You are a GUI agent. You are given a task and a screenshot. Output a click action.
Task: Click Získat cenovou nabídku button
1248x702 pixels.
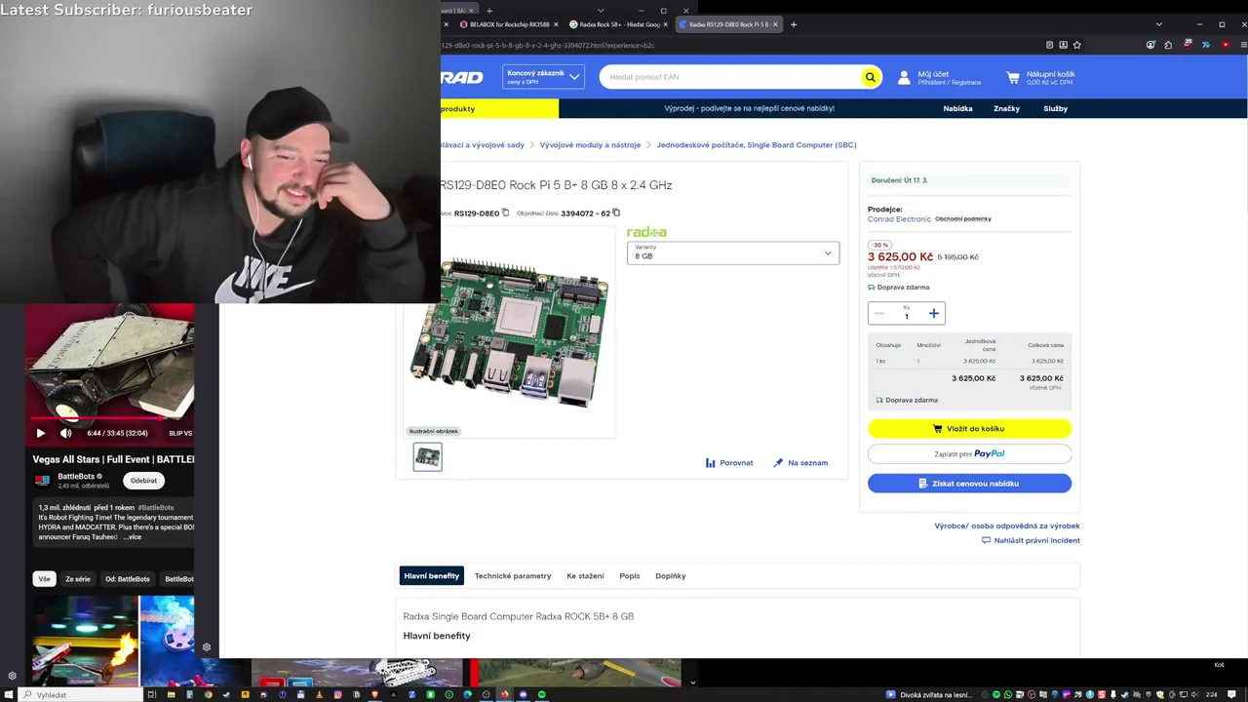969,484
